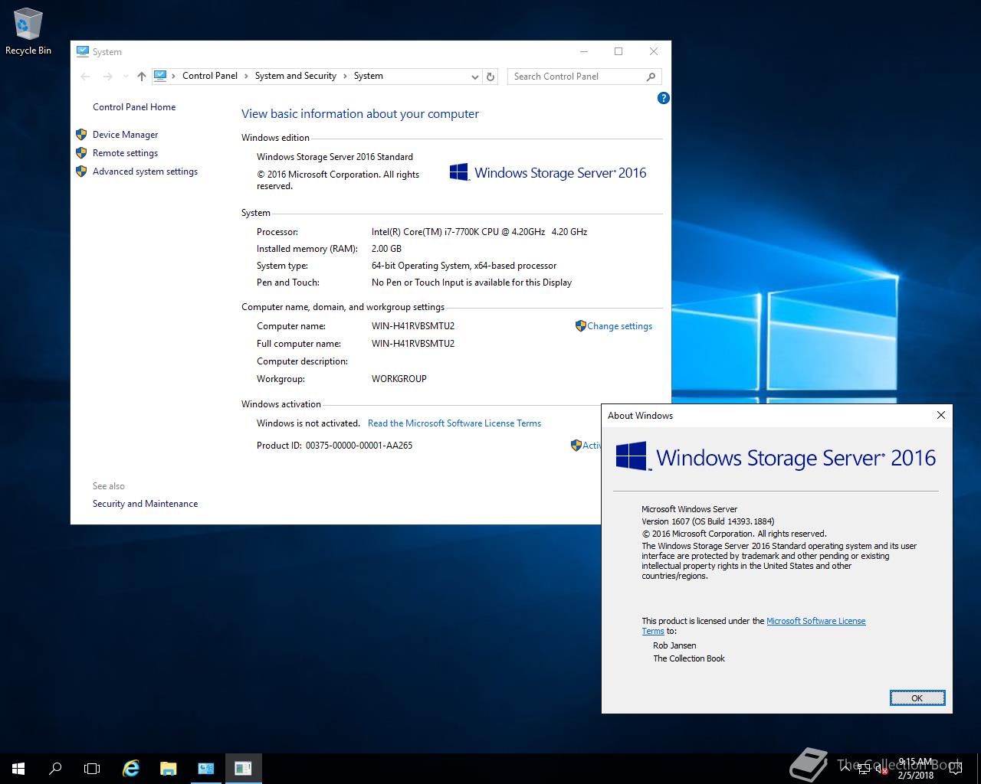Expand the address bar history dropdown

[474, 77]
